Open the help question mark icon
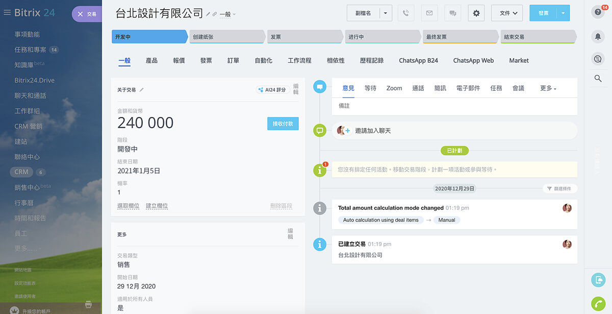Image resolution: width=612 pixels, height=314 pixels. (598, 12)
